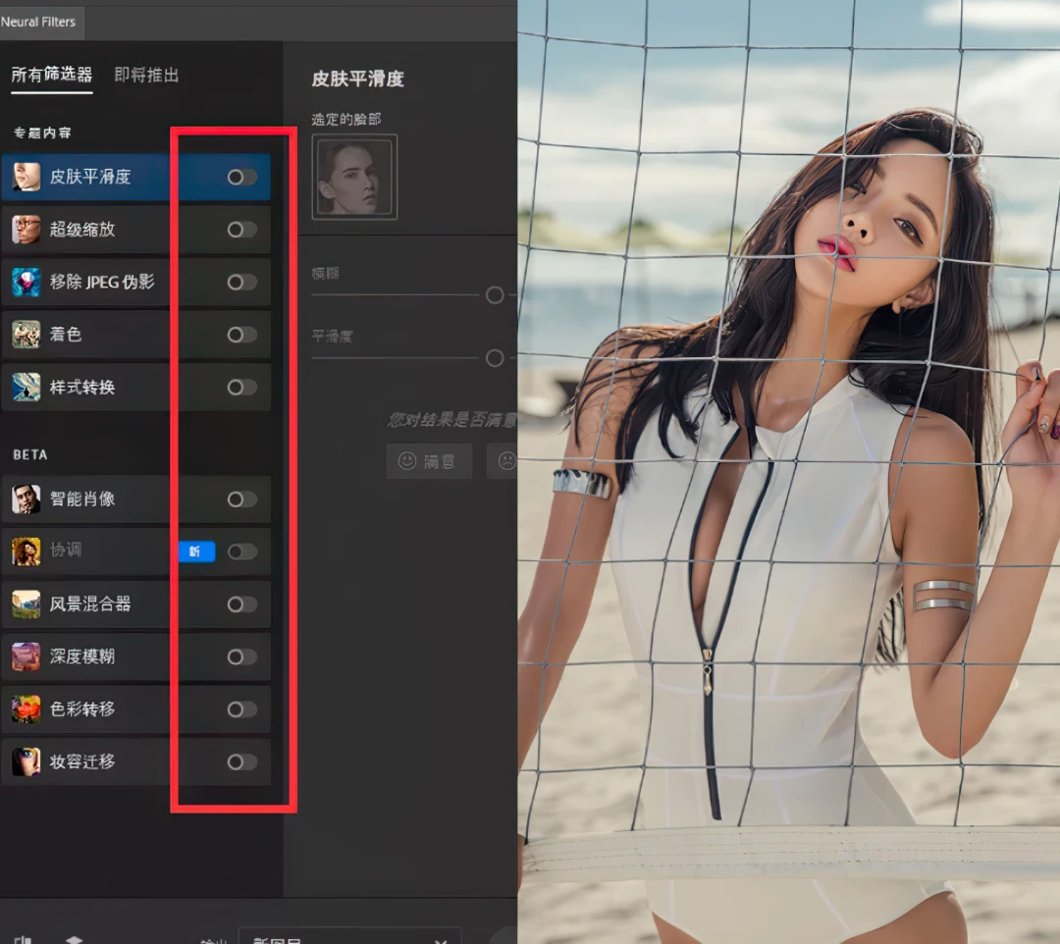Click the 风景混合器 filter icon

pyautogui.click(x=26, y=604)
